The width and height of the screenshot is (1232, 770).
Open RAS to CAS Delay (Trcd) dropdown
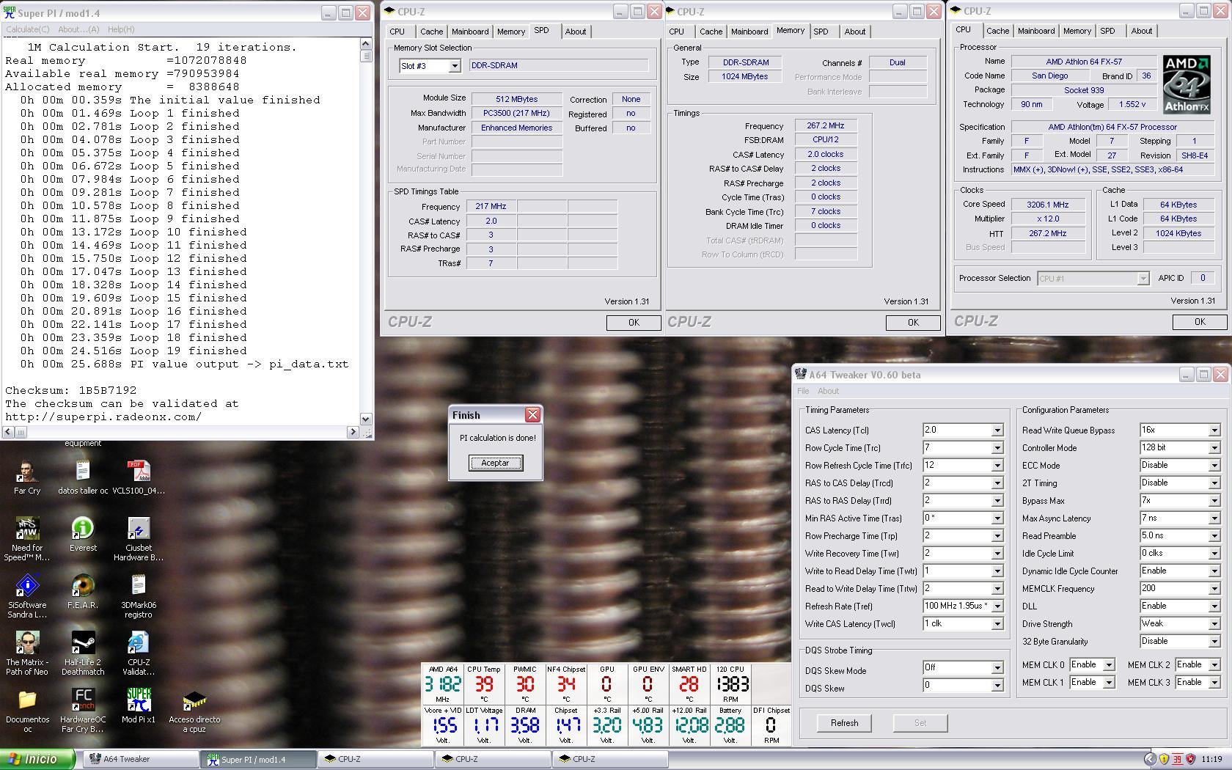pos(997,483)
